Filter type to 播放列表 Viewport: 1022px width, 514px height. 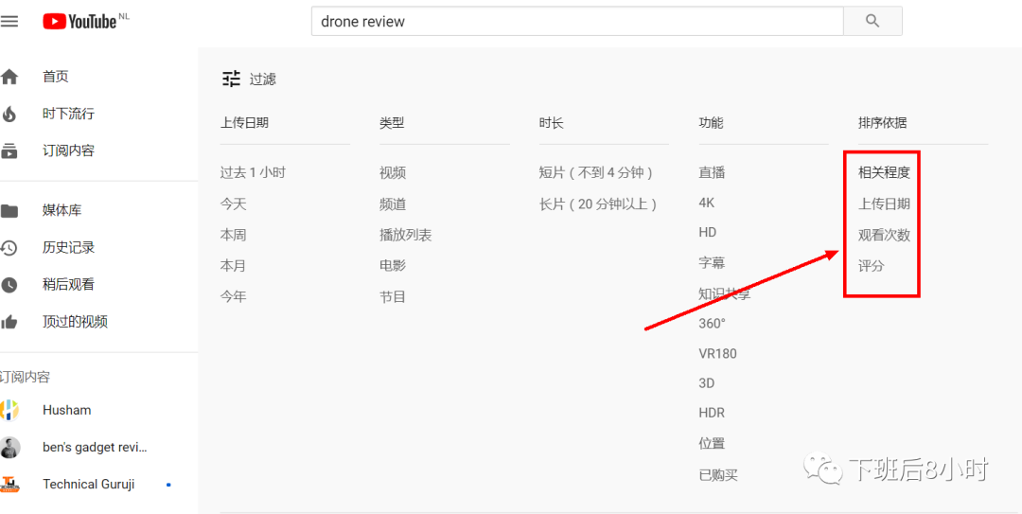point(406,235)
